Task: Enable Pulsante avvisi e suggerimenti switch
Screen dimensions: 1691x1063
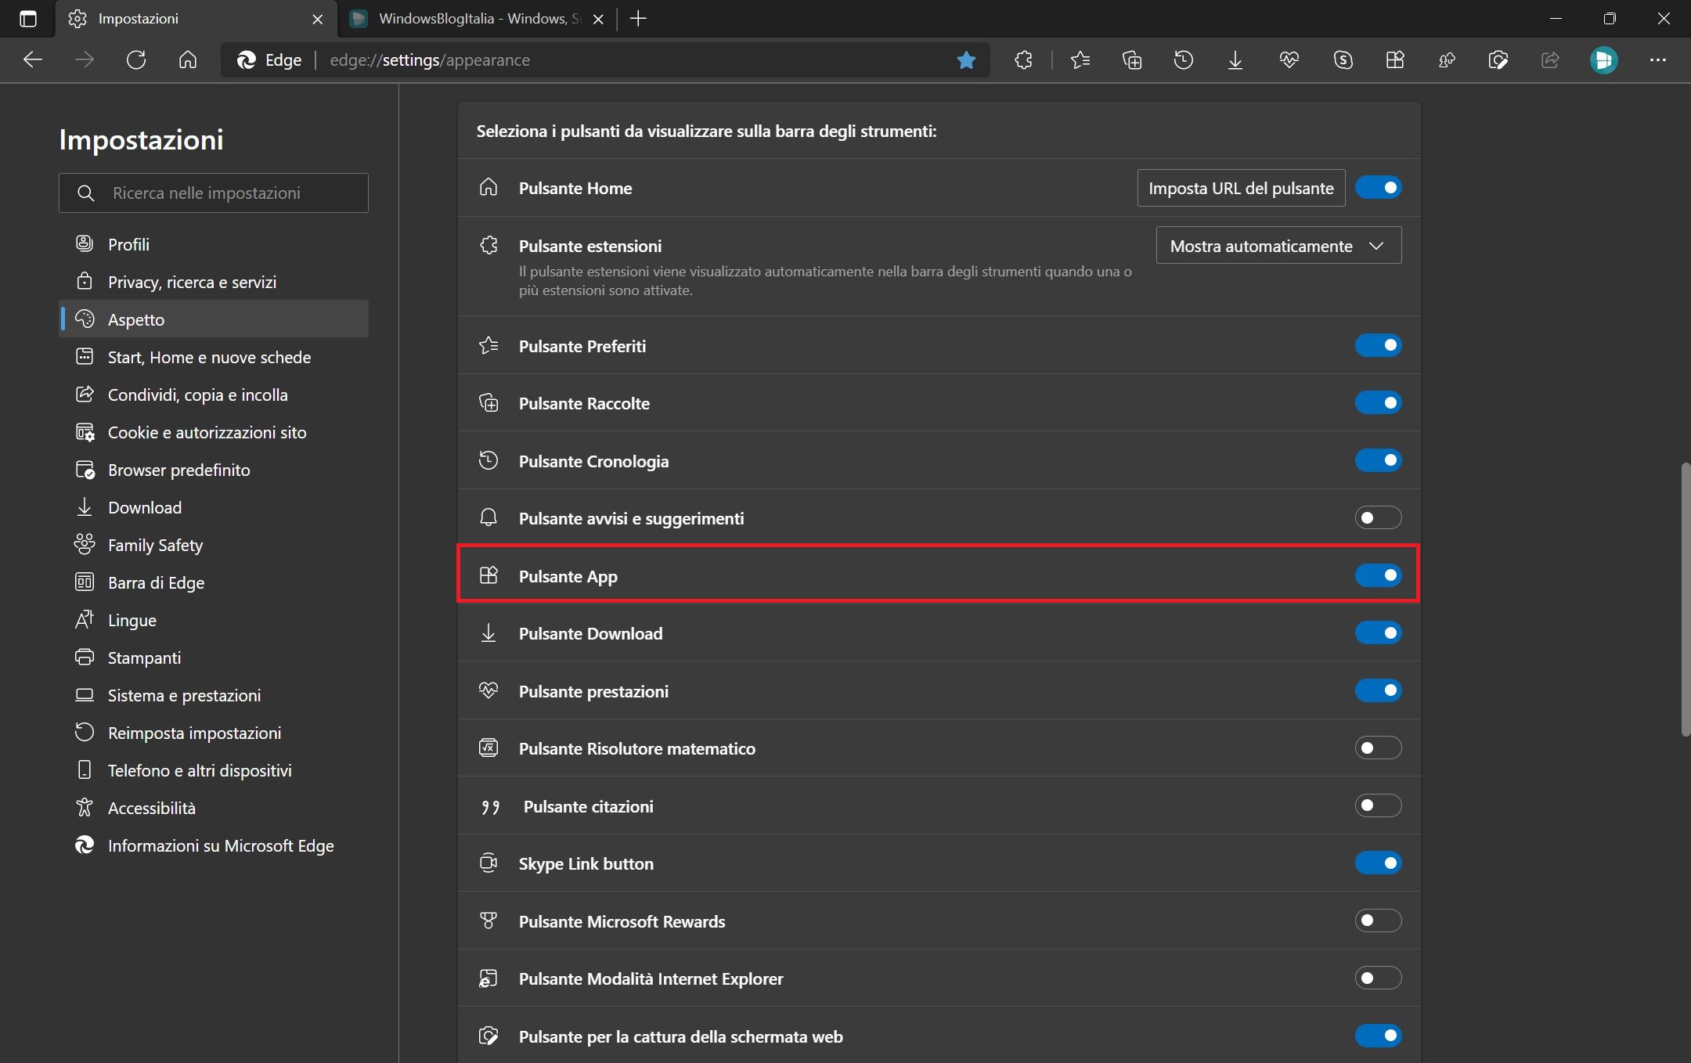Action: click(x=1378, y=517)
